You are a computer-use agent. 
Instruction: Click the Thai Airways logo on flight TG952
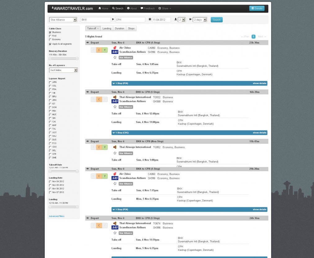tap(115, 147)
